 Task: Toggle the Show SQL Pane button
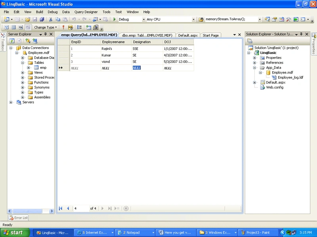21,27
